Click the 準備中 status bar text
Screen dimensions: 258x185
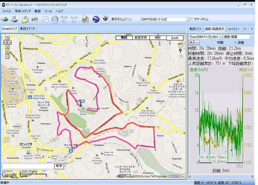coord(5,183)
